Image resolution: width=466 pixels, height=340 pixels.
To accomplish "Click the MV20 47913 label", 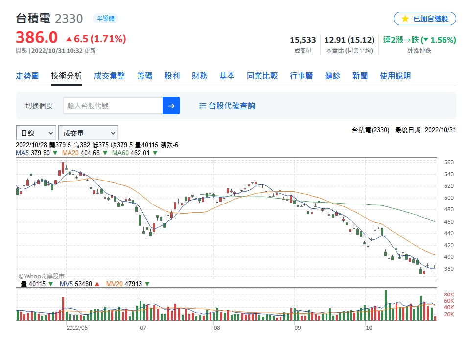I will (x=124, y=284).
